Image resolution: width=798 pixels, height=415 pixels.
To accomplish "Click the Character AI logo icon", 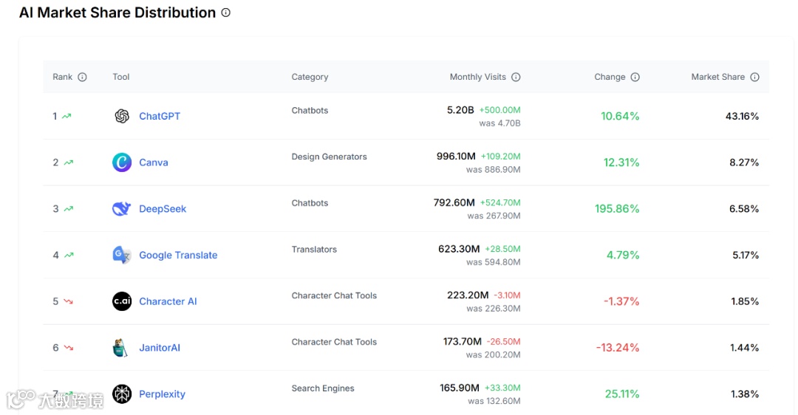I will pos(122,301).
